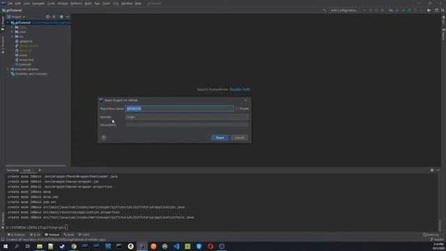Image resolution: width=446 pixels, height=251 pixels.
Task: Hide the Project panel with minimize icon
Action: point(68,17)
